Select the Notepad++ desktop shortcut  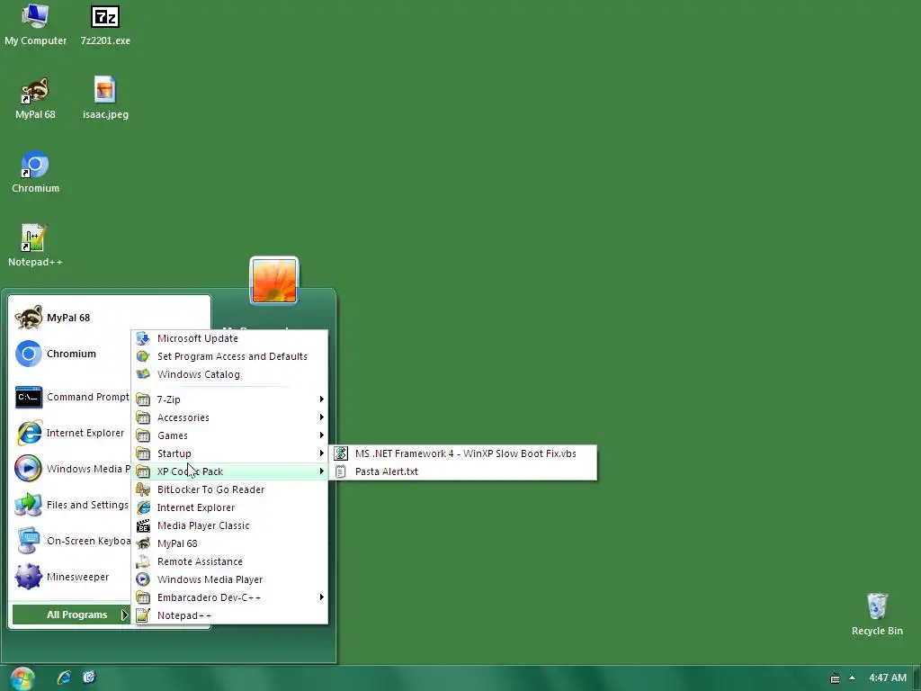[x=35, y=247]
